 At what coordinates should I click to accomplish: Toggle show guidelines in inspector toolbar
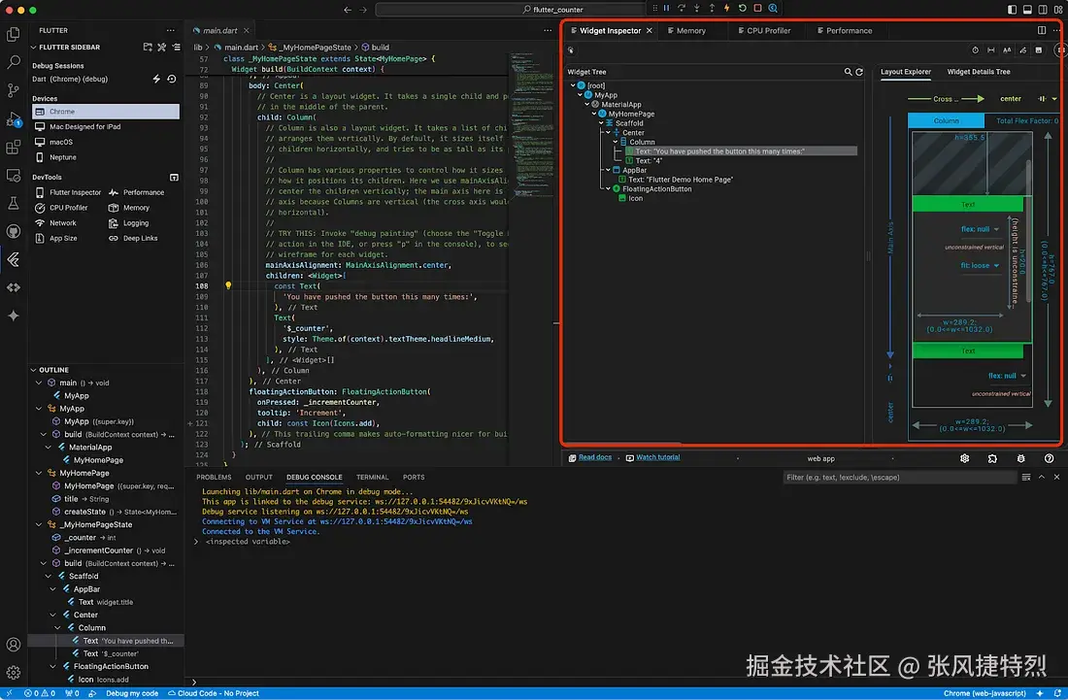click(x=991, y=50)
